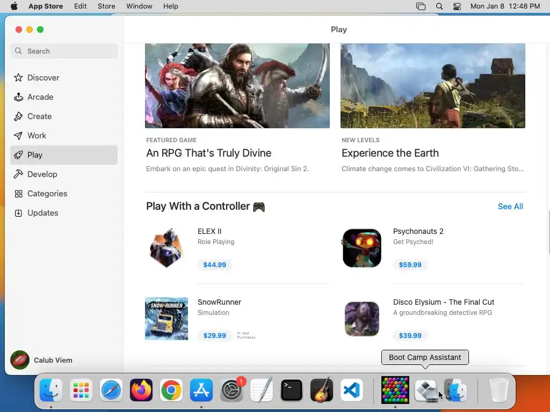The height and width of the screenshot is (412, 550).
Task: Open the Window menu
Action: pos(139,6)
